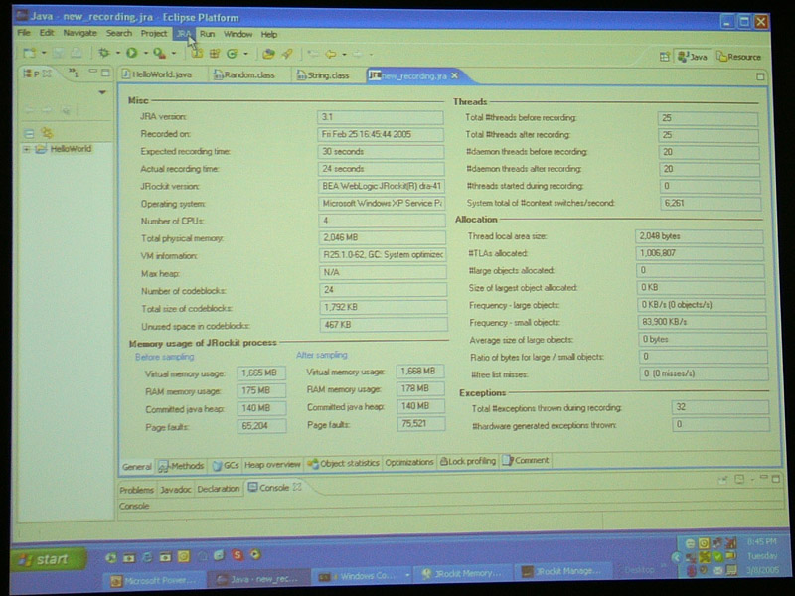Open JRockit Manage taskbar button

coord(563,572)
